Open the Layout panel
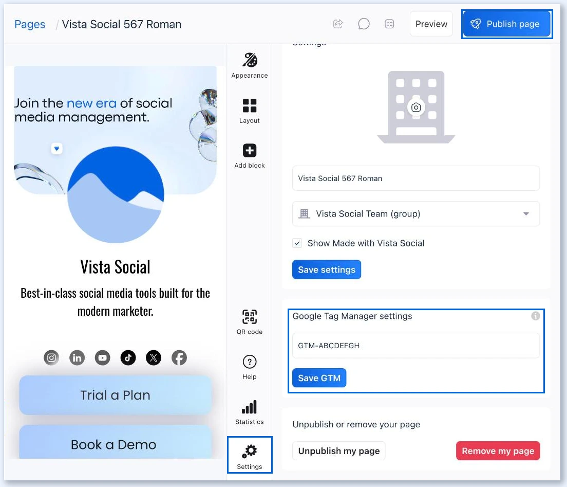Viewport: 567px width, 487px height. [x=250, y=111]
